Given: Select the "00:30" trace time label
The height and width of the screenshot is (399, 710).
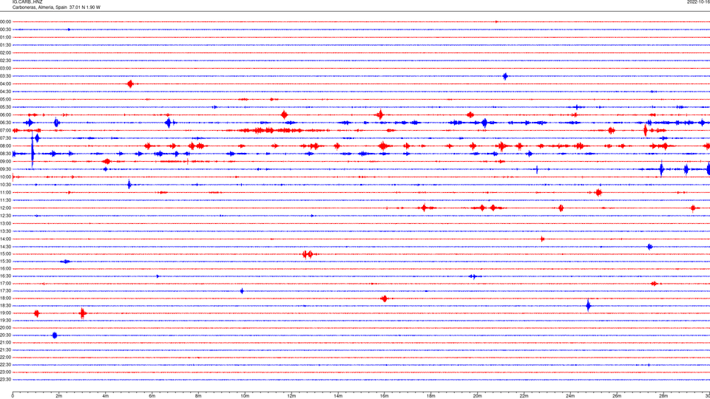Looking at the screenshot, I should pos(5,30).
